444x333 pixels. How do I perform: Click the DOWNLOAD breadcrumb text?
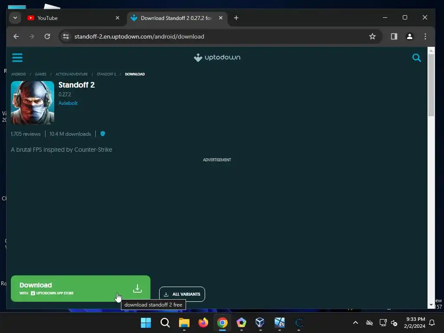tap(135, 74)
